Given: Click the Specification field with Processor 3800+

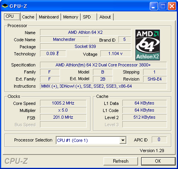Looking at the screenshot, I should point(103,65).
